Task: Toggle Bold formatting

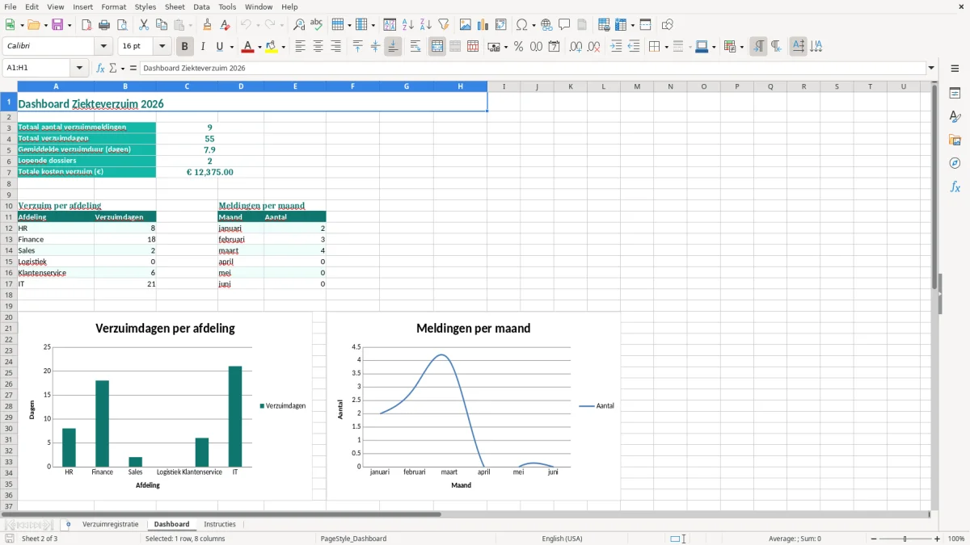Action: [185, 47]
